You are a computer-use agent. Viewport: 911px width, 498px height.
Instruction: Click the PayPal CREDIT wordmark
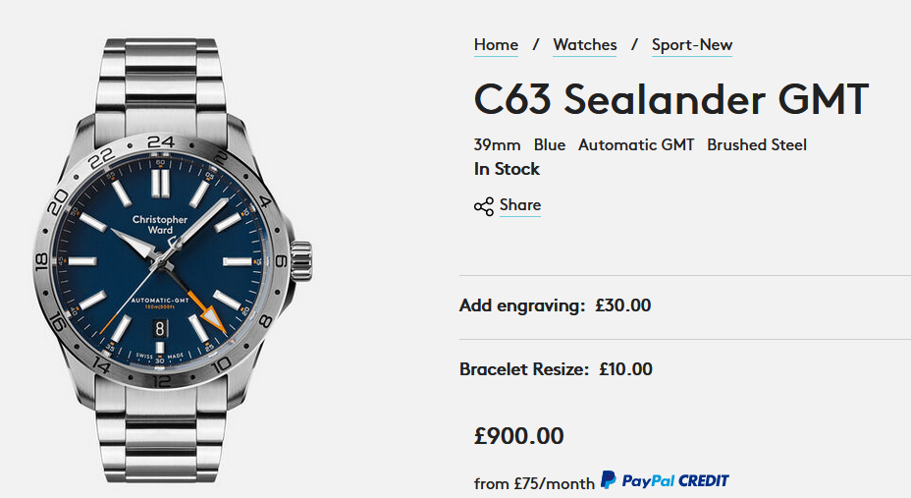pos(675,480)
